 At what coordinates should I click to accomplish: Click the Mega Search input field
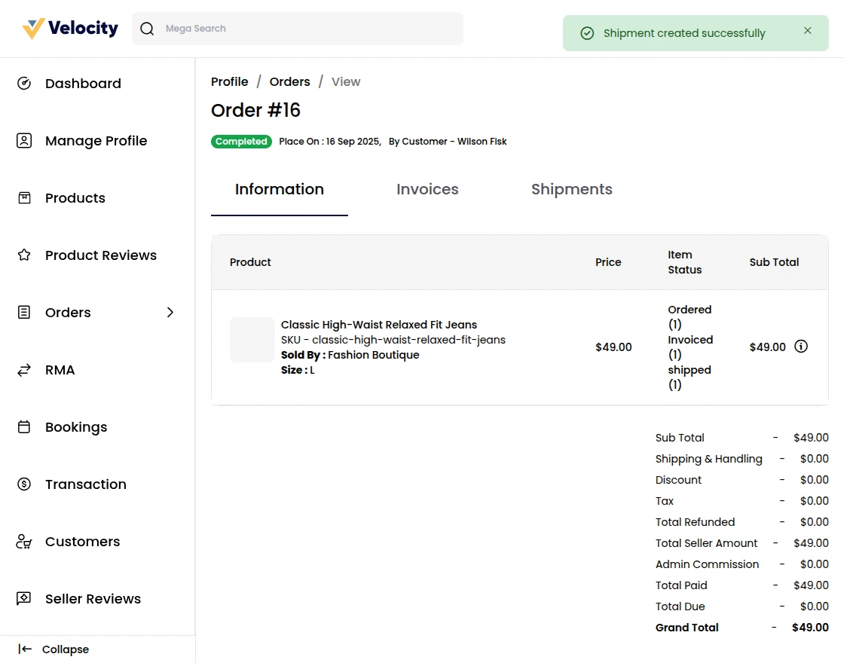tap(309, 29)
